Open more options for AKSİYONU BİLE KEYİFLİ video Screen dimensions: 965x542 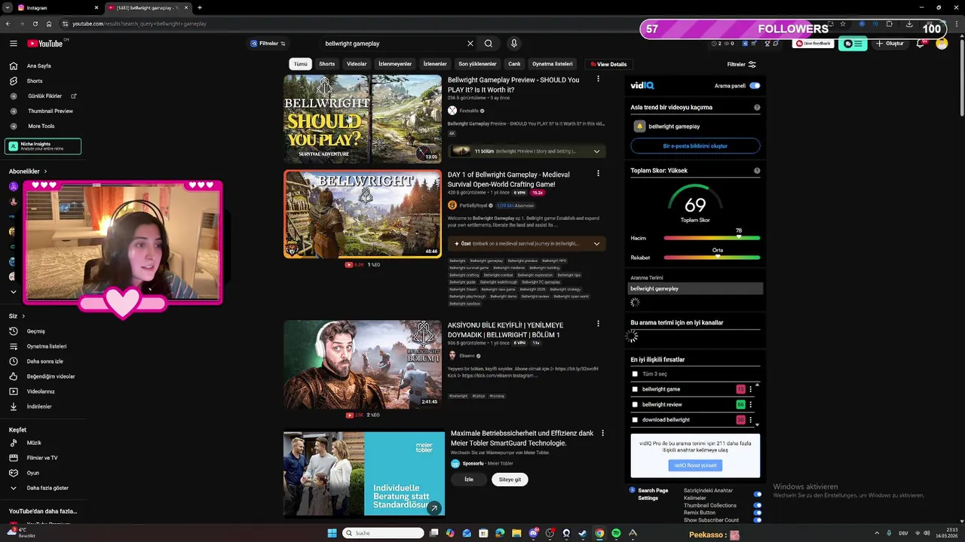599,324
